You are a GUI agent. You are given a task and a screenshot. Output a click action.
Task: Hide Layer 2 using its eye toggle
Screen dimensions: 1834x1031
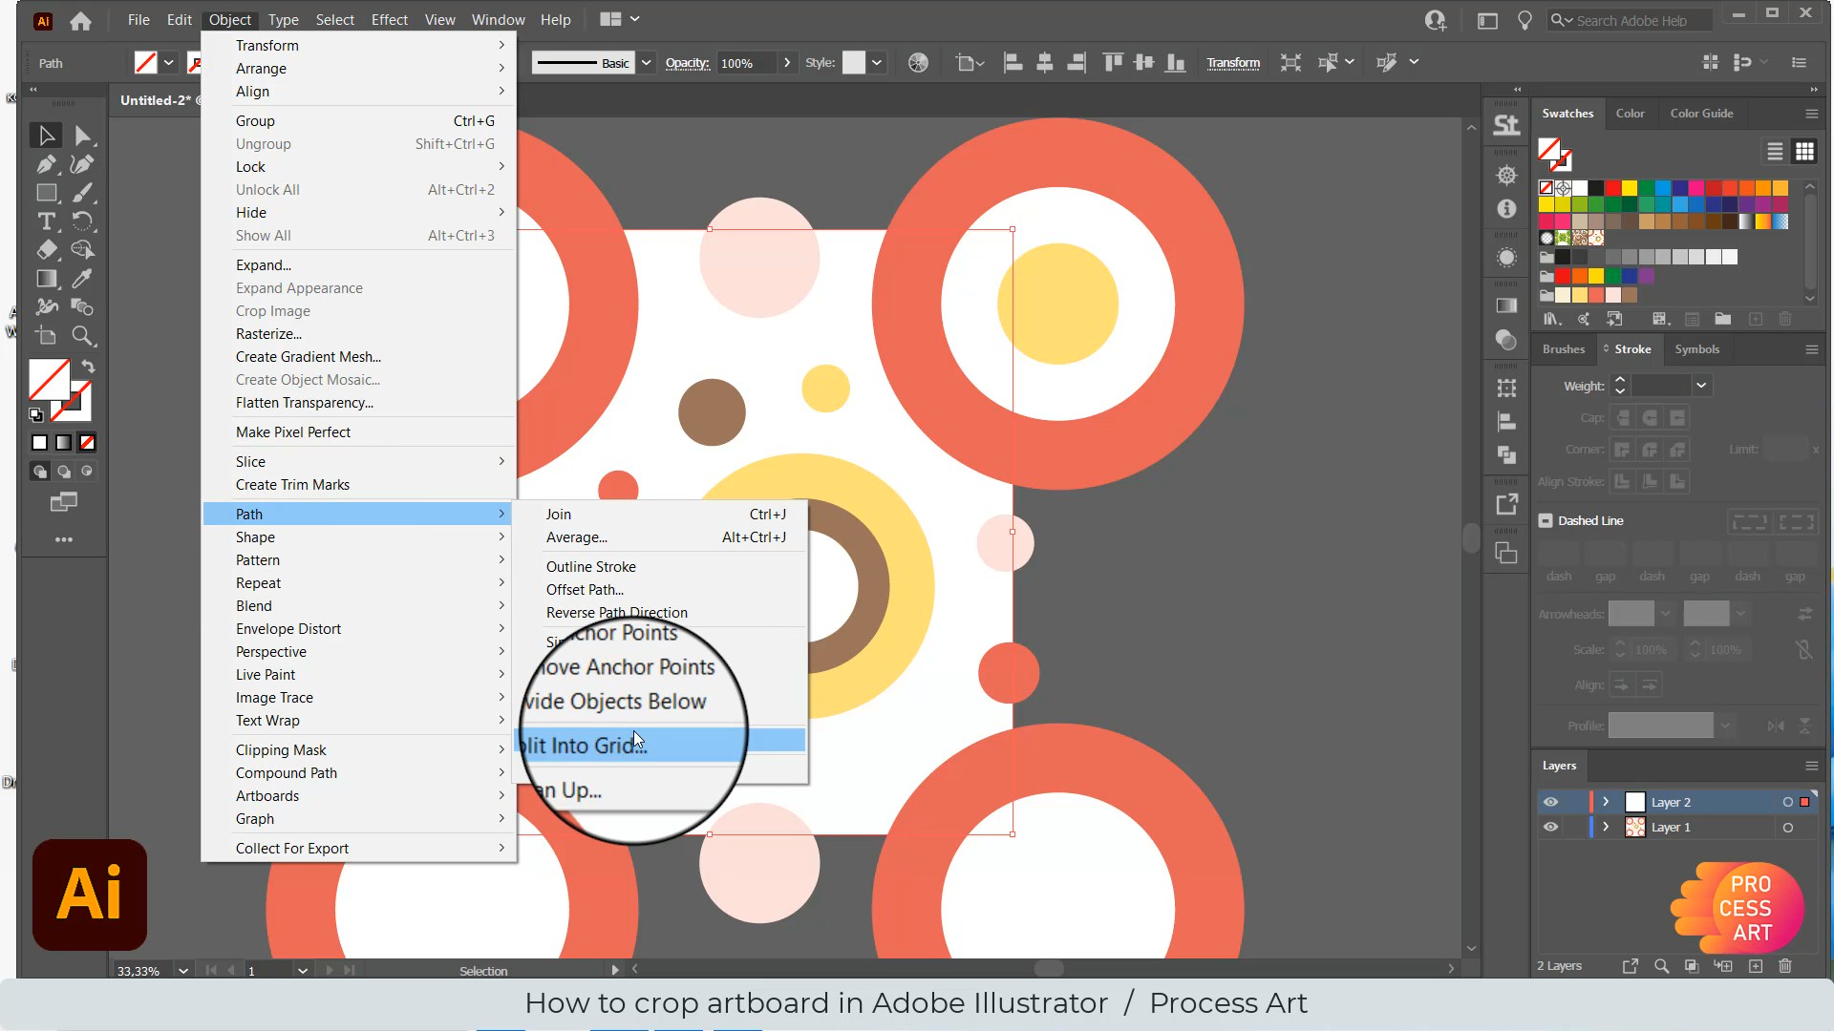1550,801
